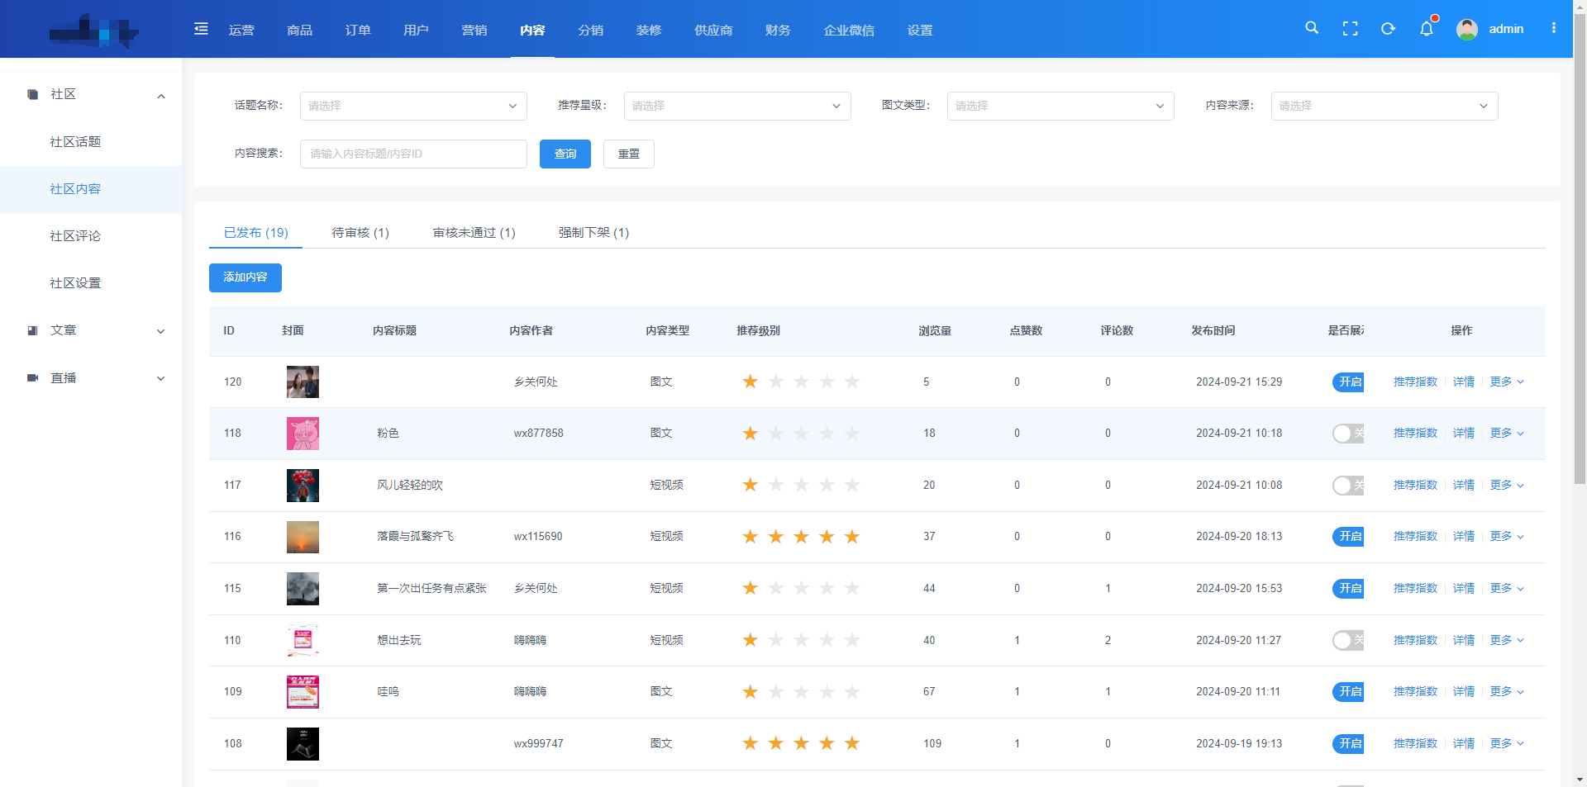The image size is (1587, 787).
Task: Open 更多 dropdown for row 120
Action: coord(1507,382)
